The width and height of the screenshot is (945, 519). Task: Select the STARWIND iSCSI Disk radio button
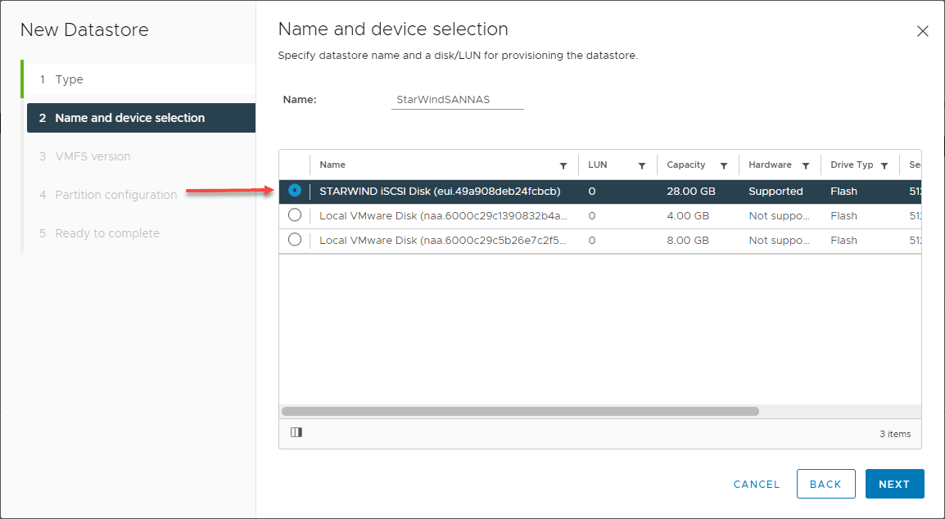pos(294,191)
